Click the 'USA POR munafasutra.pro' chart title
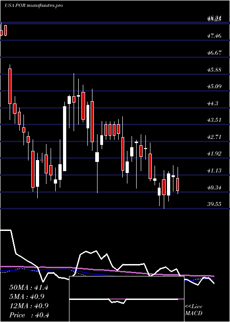The image size is (230, 322). [x=34, y=6]
